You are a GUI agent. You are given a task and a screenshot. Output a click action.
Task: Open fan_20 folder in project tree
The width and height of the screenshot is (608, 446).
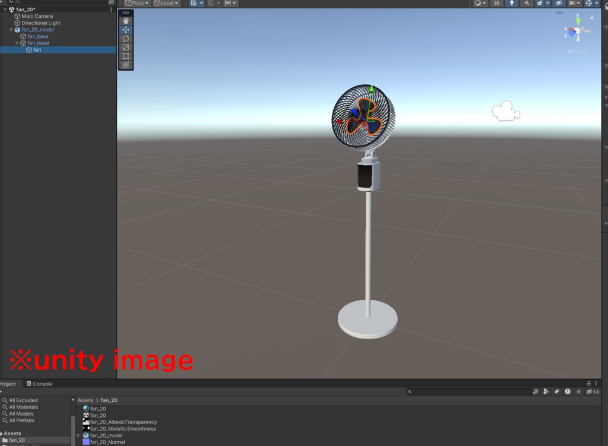(x=17, y=440)
